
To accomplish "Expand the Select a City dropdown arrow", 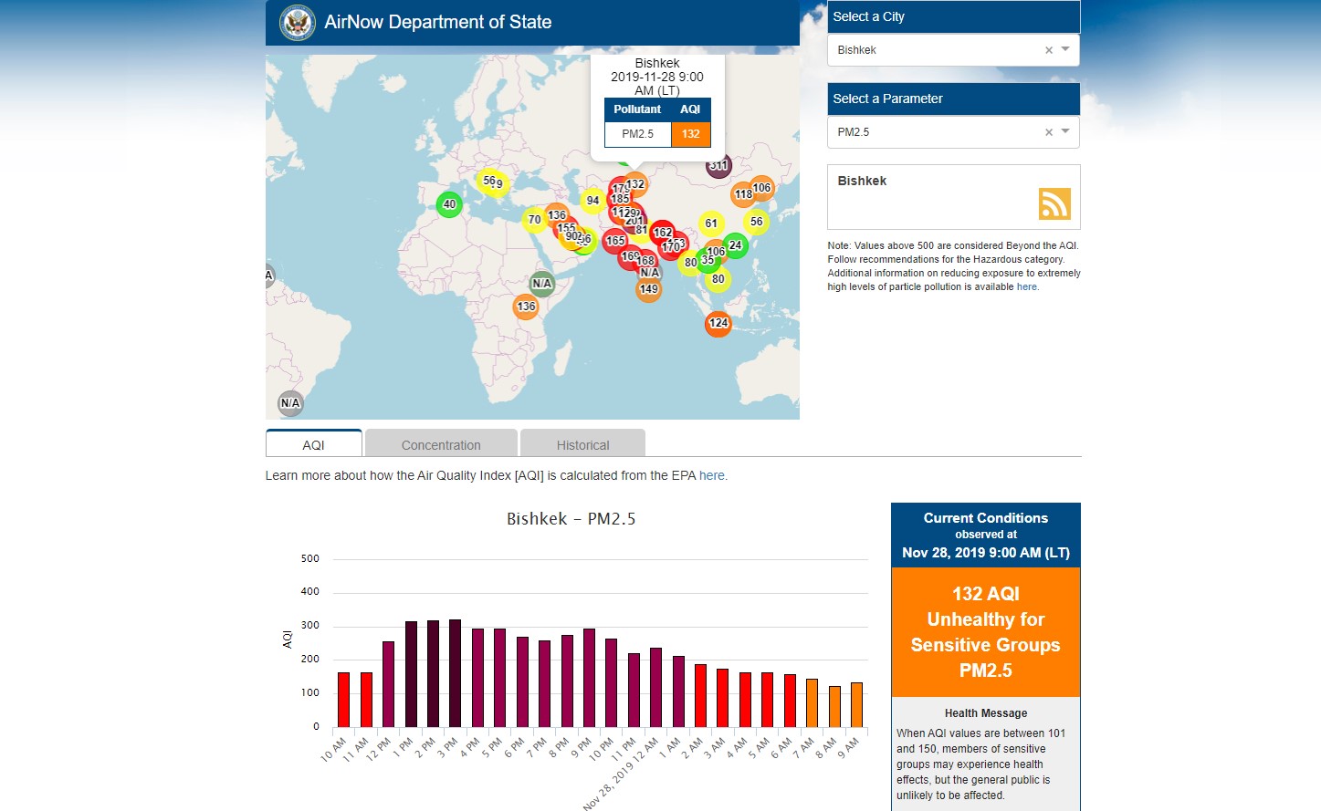I will pyautogui.click(x=1065, y=49).
